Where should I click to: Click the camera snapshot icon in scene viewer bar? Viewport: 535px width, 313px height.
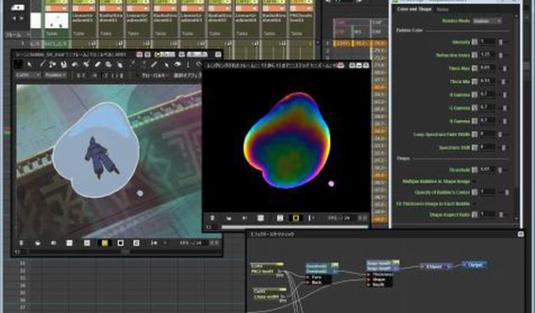tap(38, 243)
